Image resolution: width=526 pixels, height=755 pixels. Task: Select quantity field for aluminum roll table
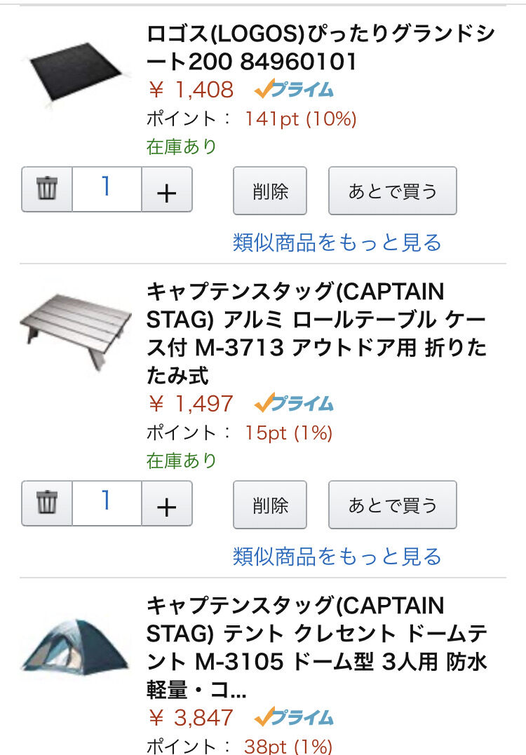click(x=107, y=503)
